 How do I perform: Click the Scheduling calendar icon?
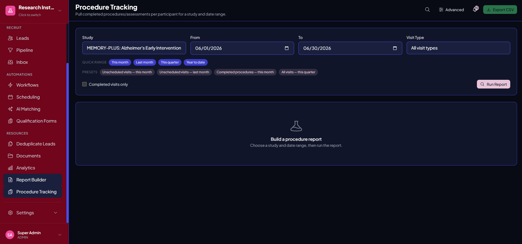tap(10, 97)
